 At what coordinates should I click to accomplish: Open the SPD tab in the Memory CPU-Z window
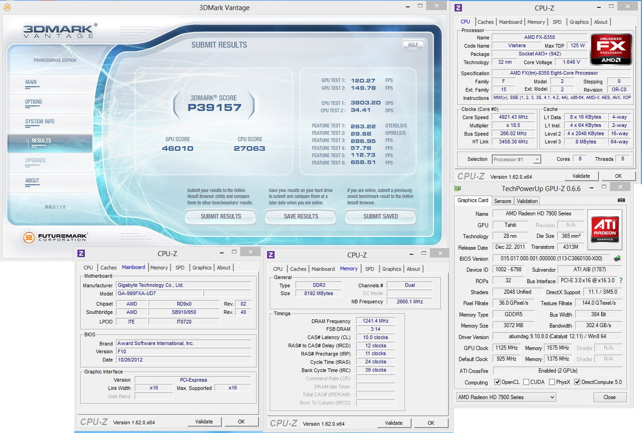370,269
